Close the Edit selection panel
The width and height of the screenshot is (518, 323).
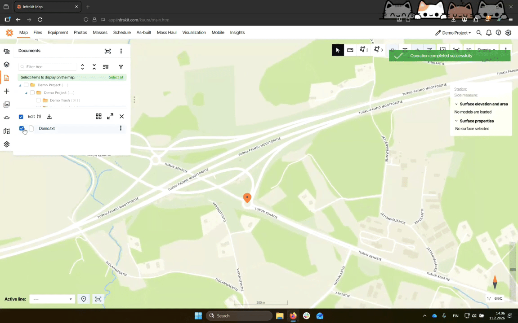pos(121,116)
